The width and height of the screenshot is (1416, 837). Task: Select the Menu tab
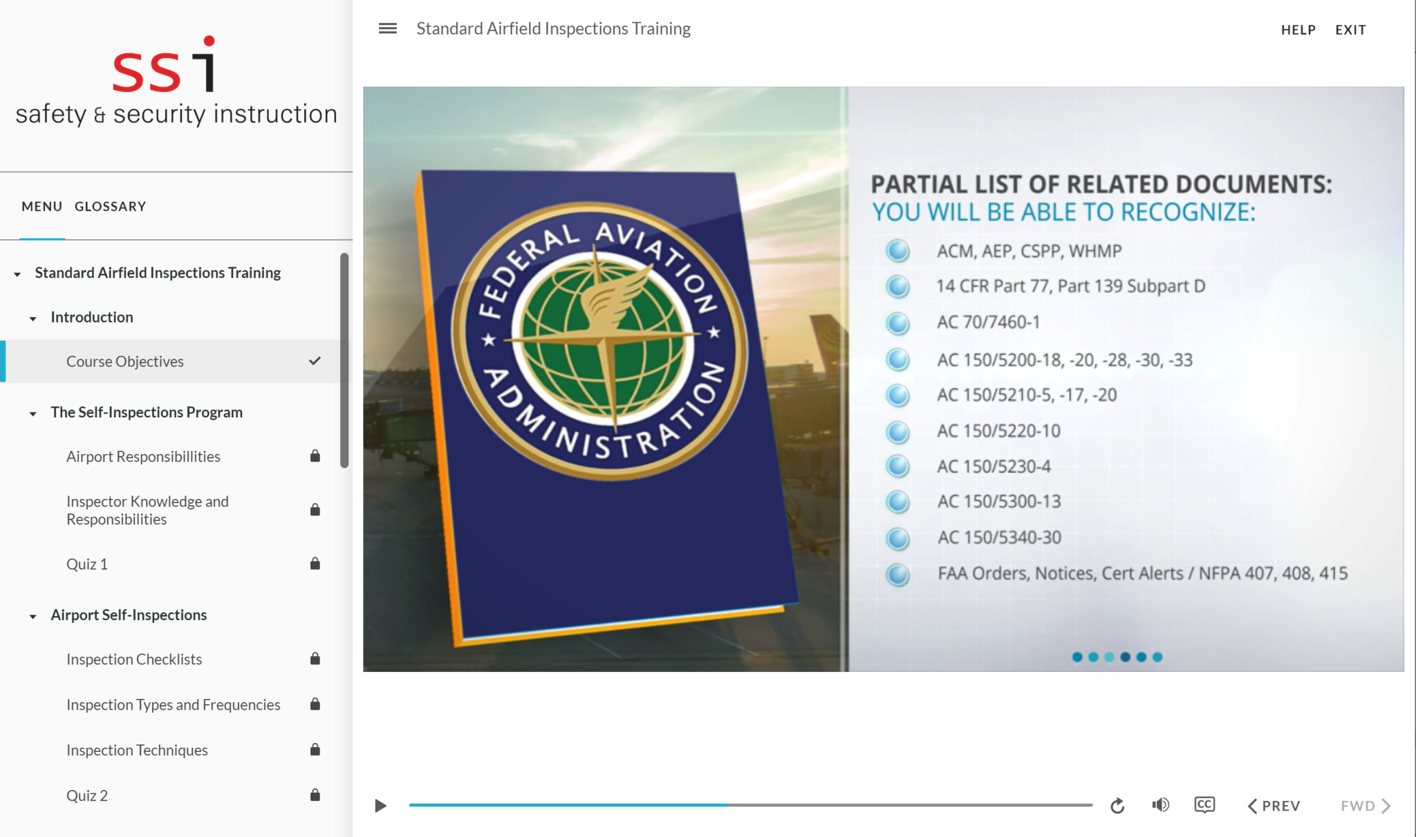(41, 207)
